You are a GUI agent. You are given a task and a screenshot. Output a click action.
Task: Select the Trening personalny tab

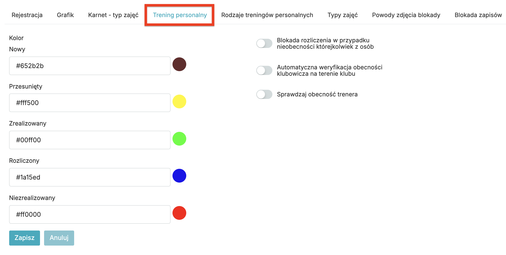180,15
